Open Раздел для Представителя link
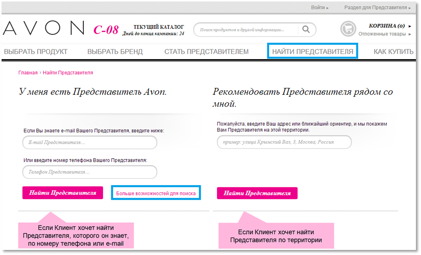The image size is (421, 255). [376, 7]
